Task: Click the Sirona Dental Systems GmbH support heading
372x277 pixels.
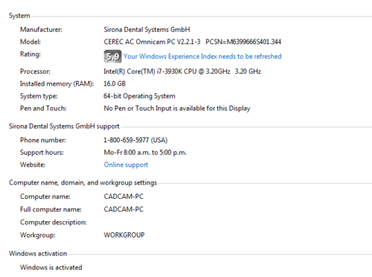Action: [64, 127]
